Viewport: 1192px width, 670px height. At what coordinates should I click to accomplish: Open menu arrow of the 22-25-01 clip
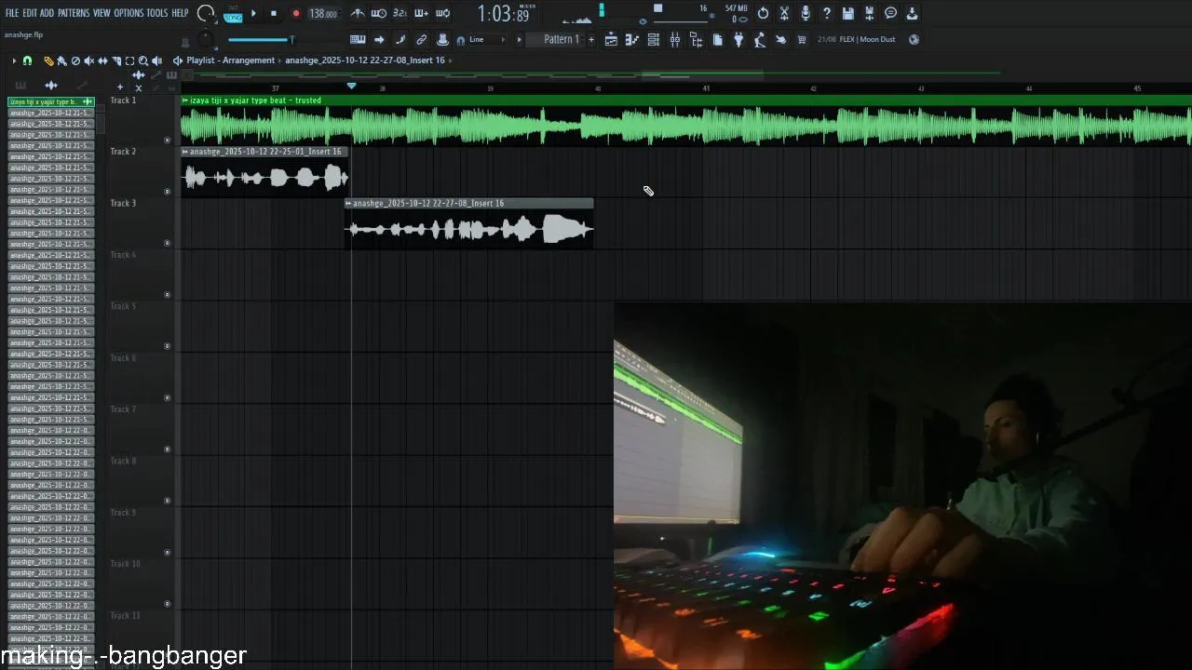(185, 152)
